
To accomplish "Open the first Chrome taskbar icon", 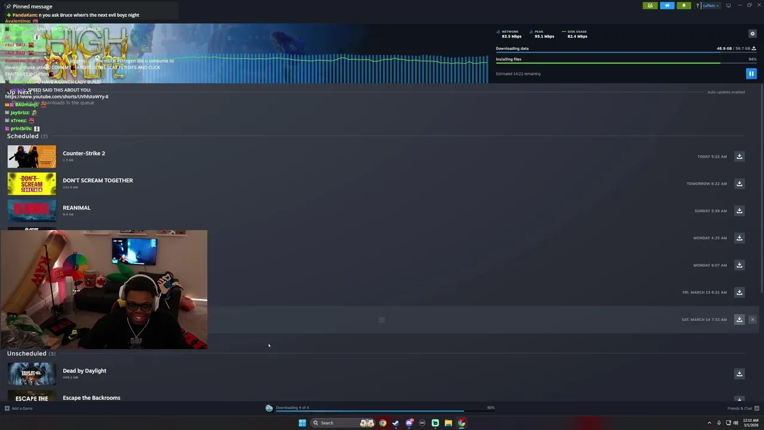I will tap(383, 423).
